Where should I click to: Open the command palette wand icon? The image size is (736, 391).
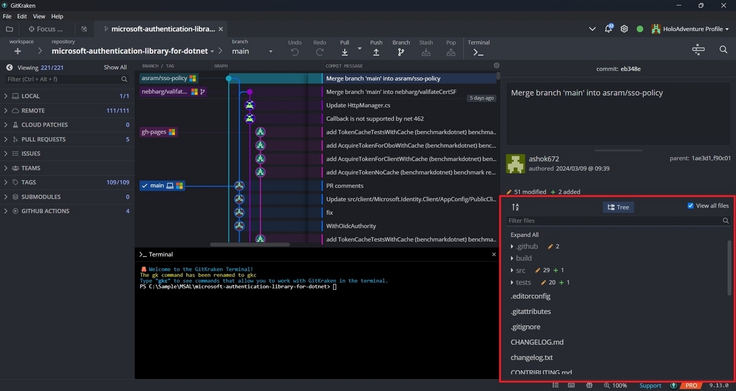tap(698, 50)
